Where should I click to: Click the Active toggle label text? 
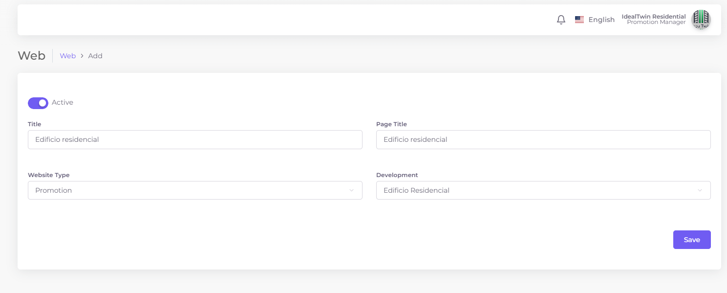pyautogui.click(x=63, y=103)
